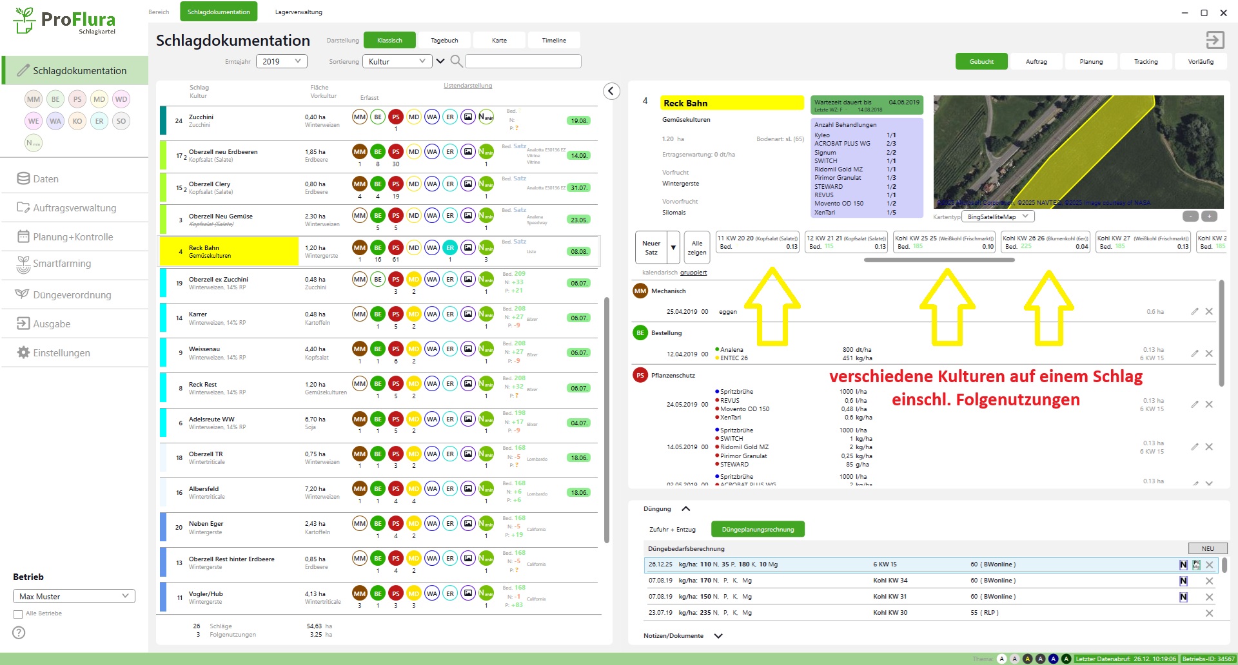The image size is (1238, 665).
Task: Collapse the field list with the left arrow
Action: point(611,92)
